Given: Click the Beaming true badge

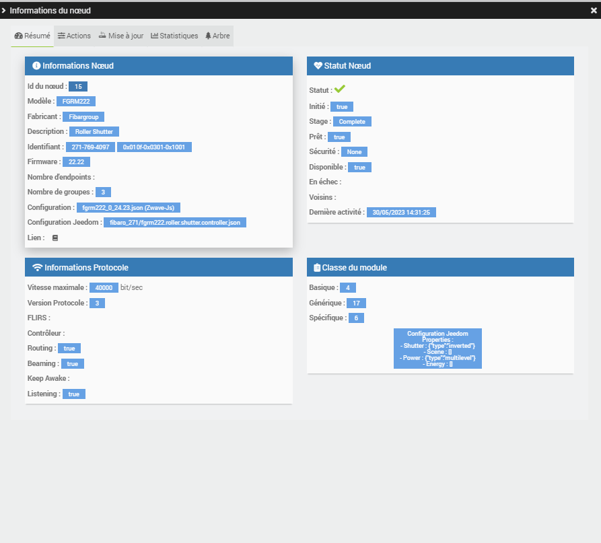Looking at the screenshot, I should [x=73, y=364].
